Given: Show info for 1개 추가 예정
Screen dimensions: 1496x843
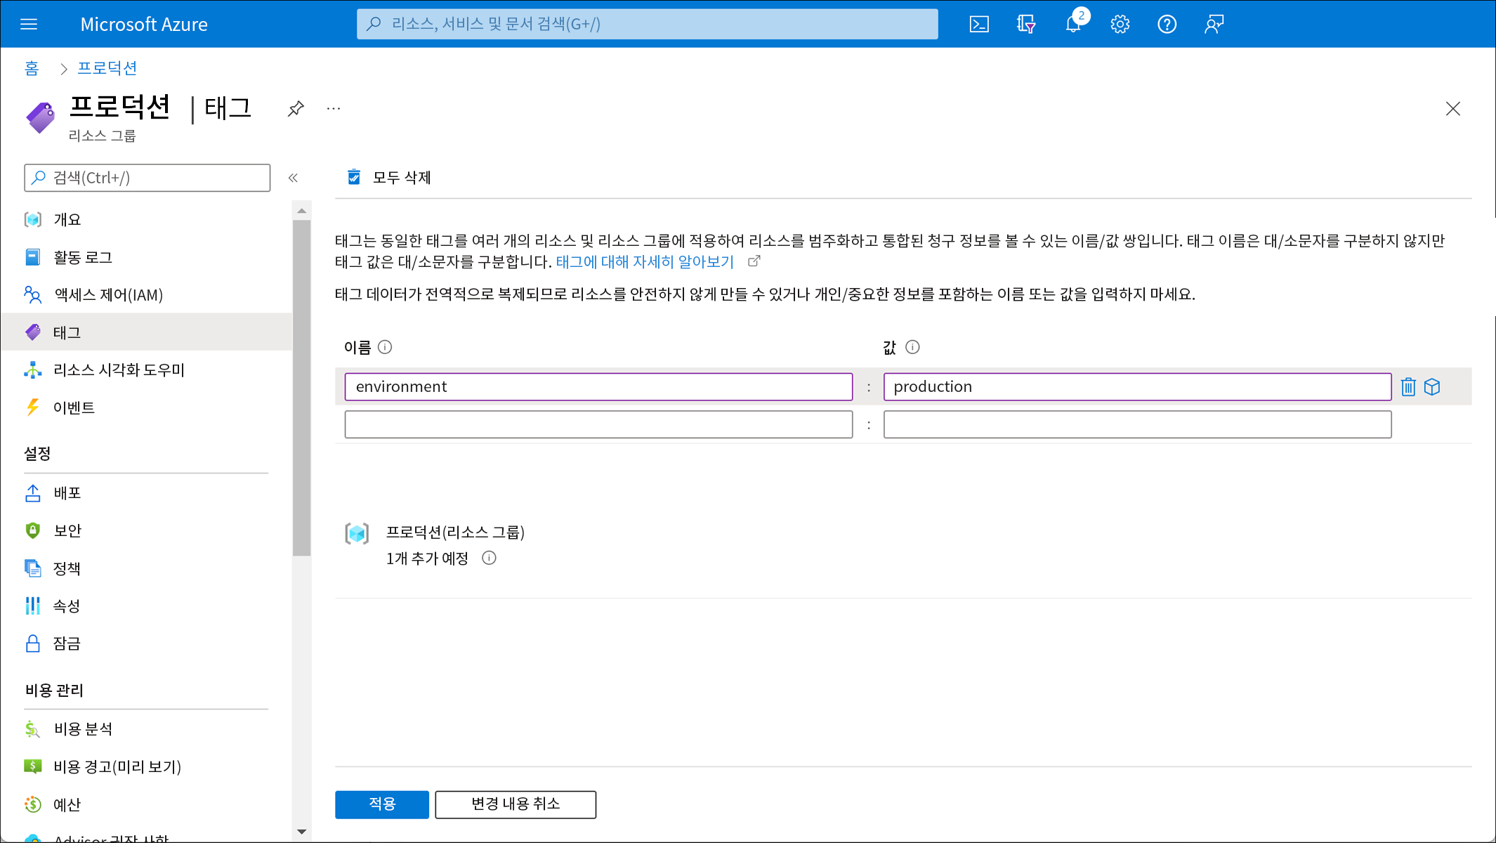Looking at the screenshot, I should point(490,558).
